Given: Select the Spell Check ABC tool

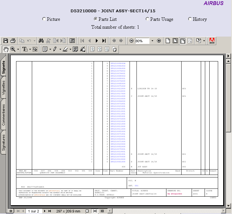Looking at the screenshot, I should point(75,49).
